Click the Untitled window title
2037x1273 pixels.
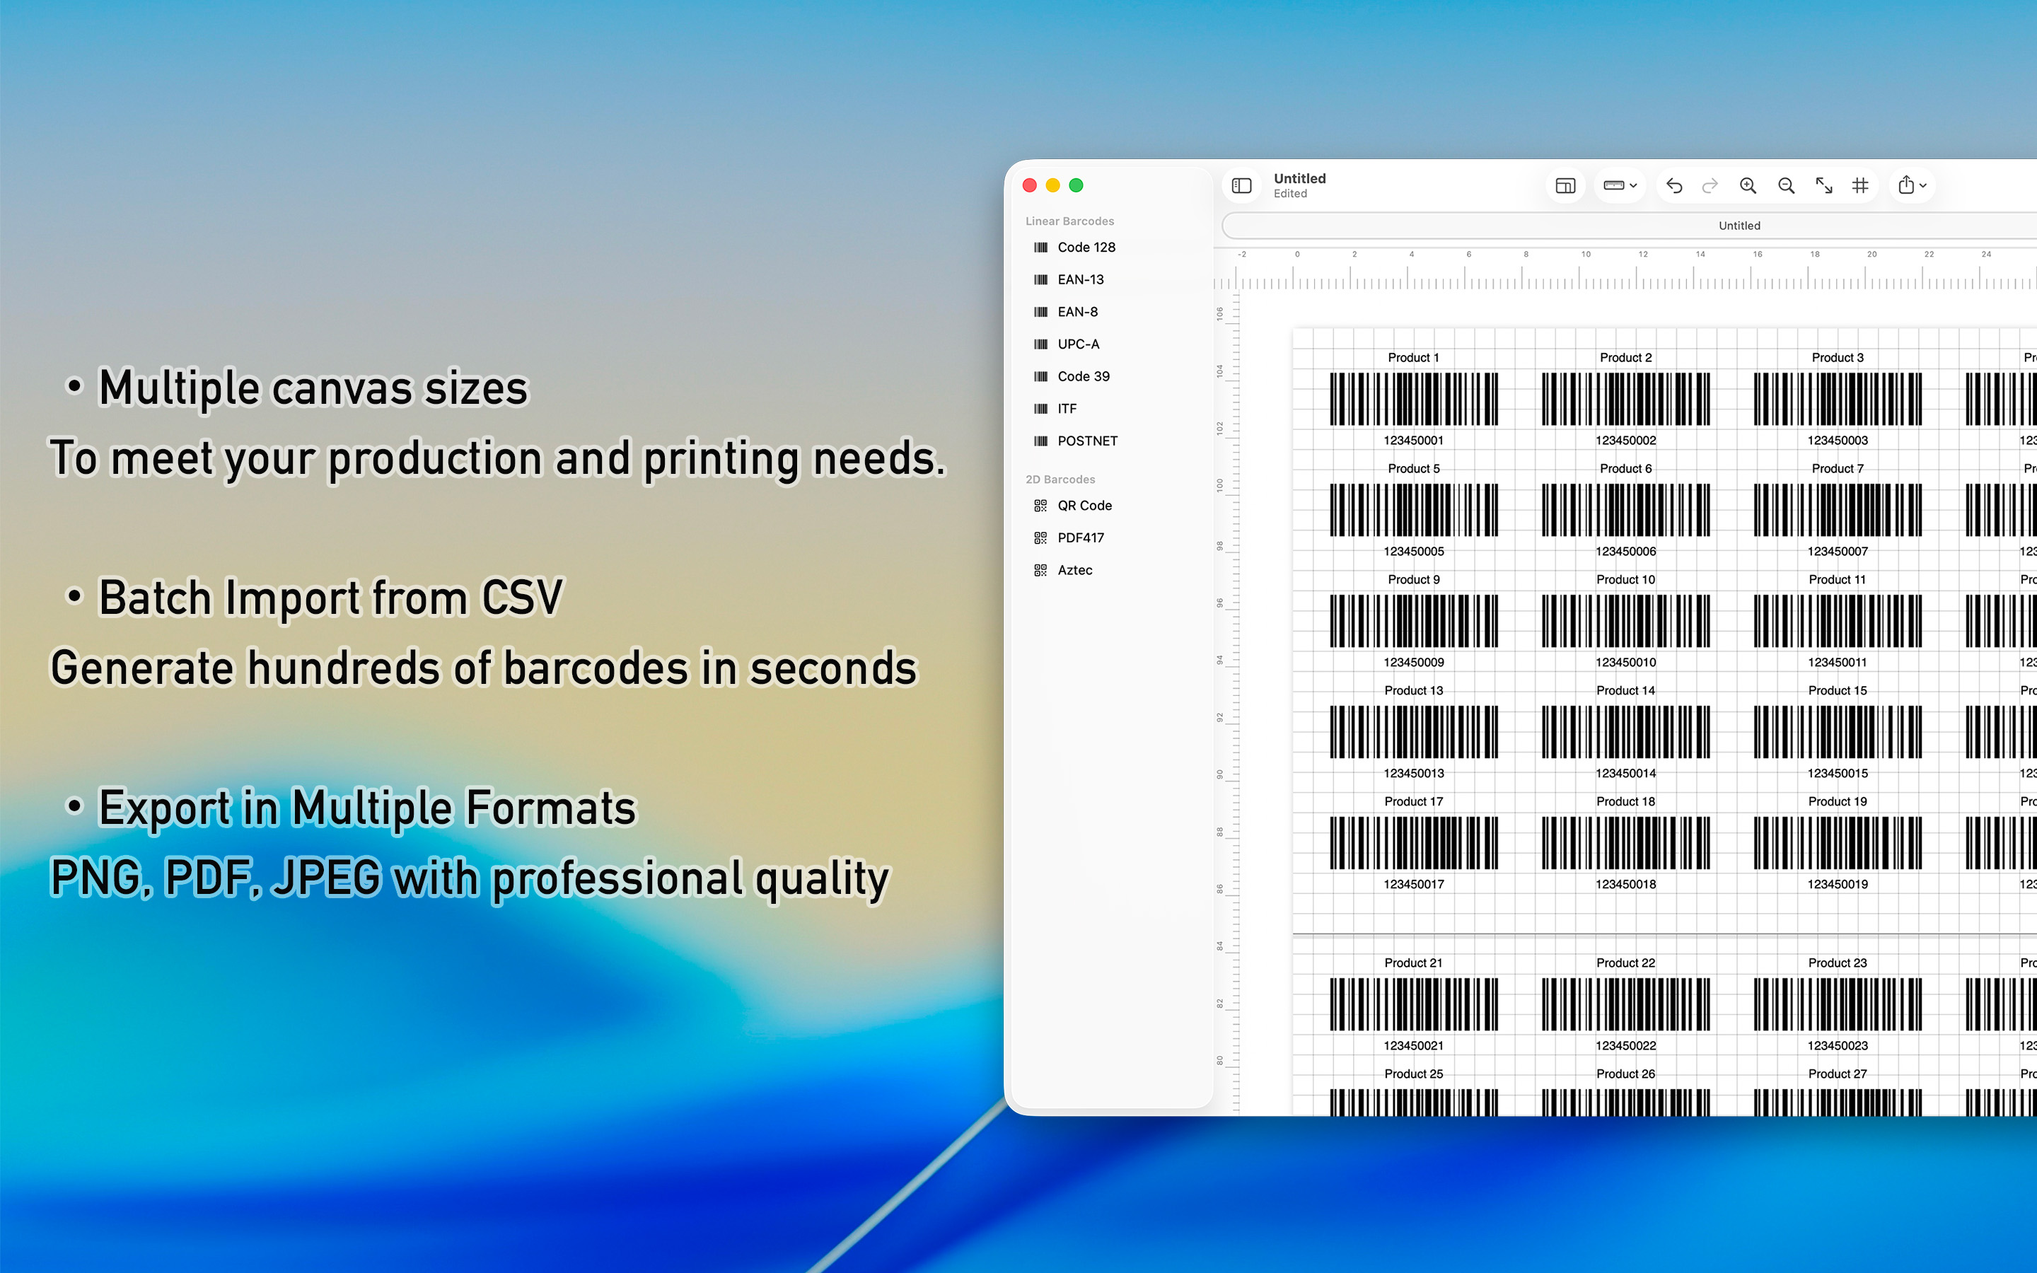click(1299, 178)
